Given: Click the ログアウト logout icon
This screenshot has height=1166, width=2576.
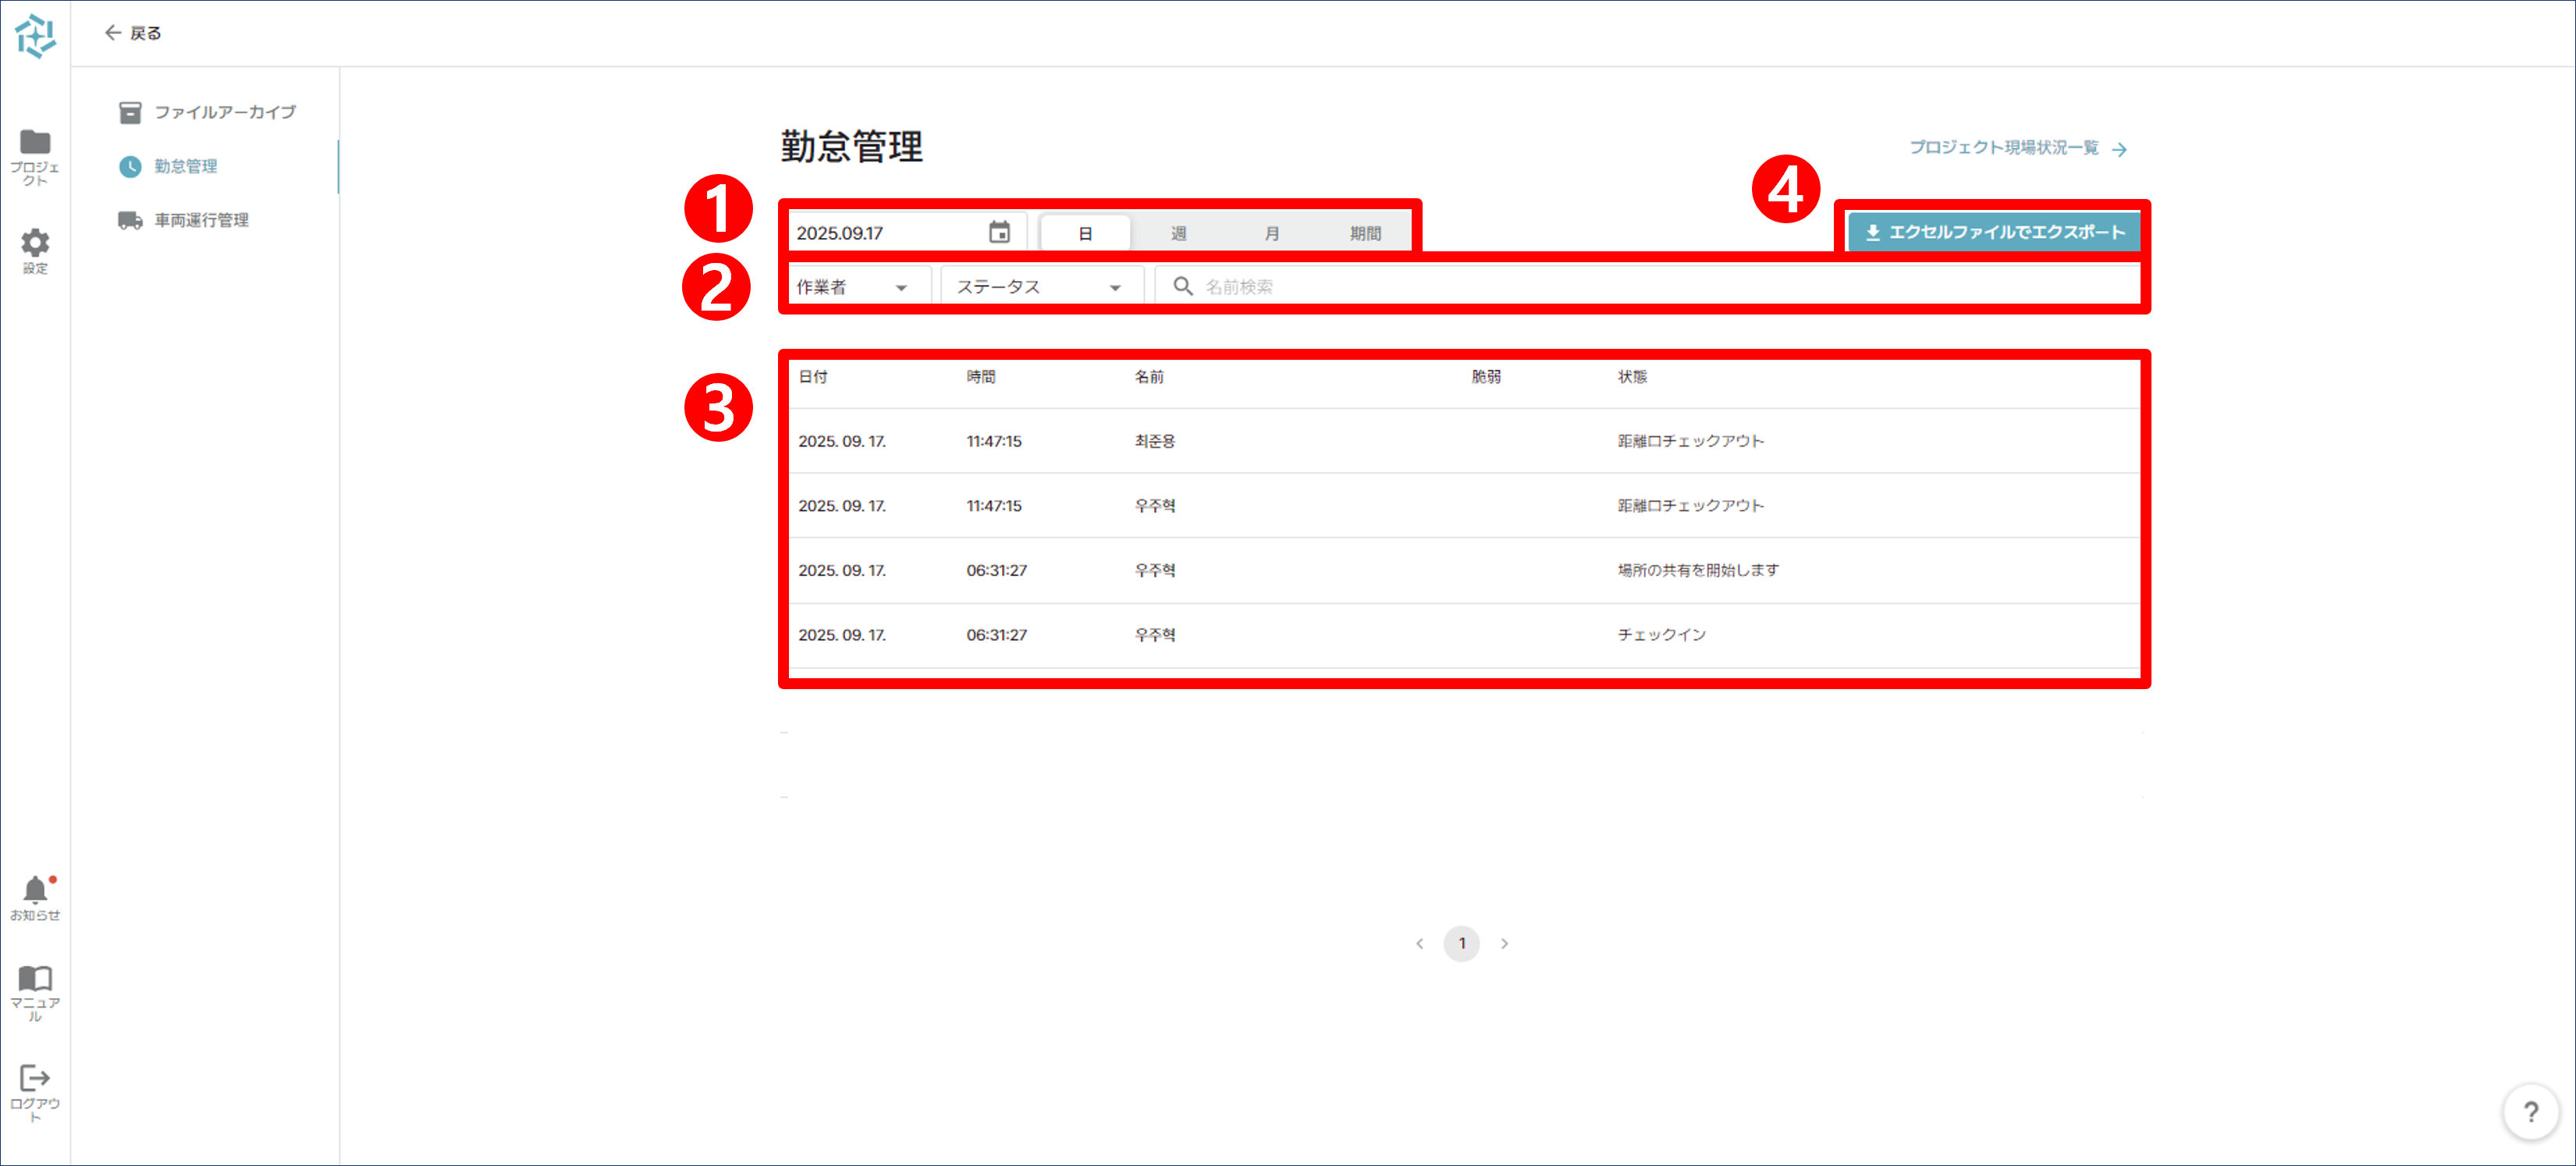Looking at the screenshot, I should [x=35, y=1078].
